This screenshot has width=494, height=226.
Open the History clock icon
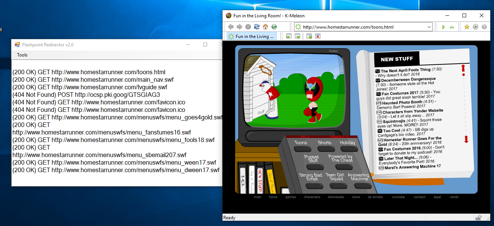coord(475,27)
